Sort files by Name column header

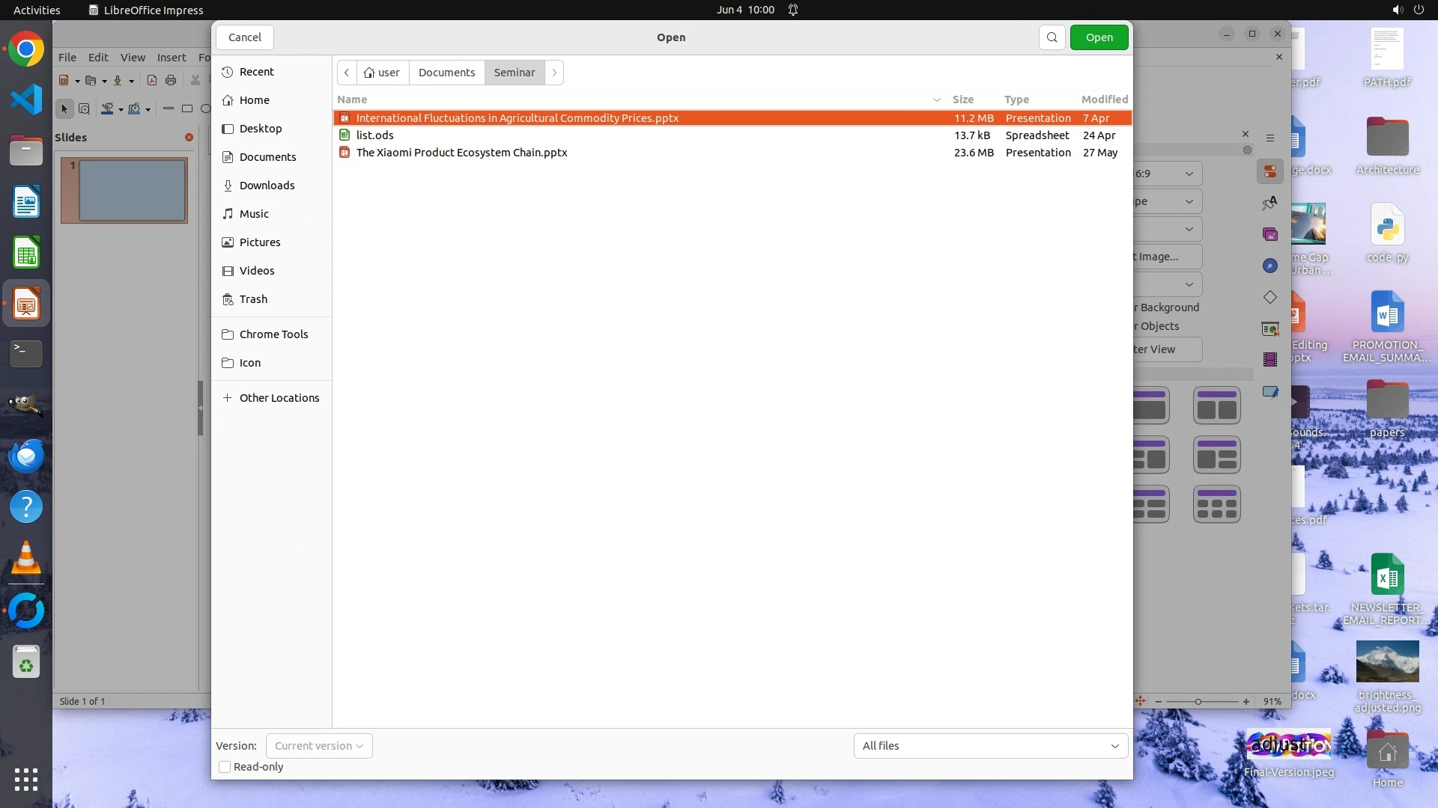point(352,100)
